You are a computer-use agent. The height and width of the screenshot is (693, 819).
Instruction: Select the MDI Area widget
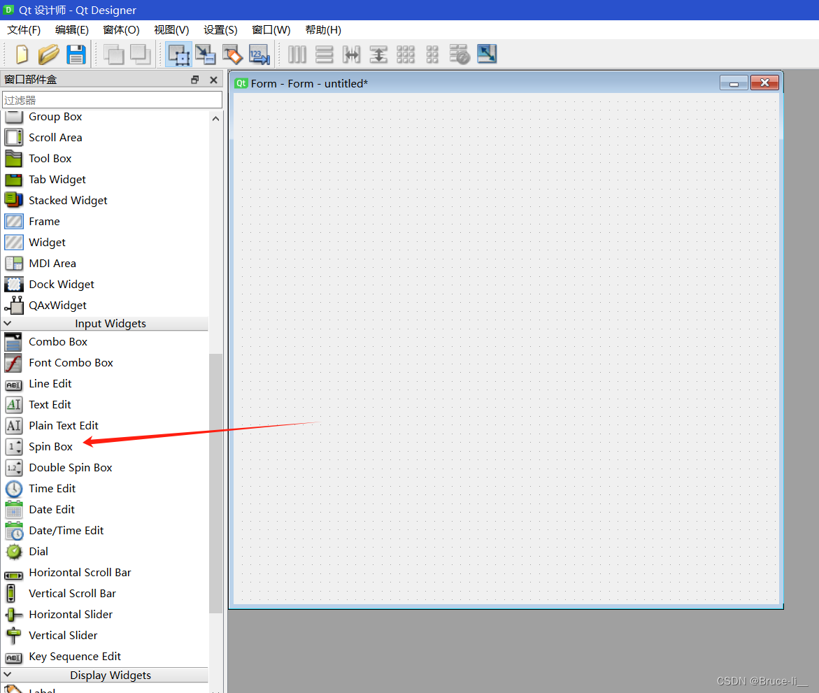(x=105, y=263)
